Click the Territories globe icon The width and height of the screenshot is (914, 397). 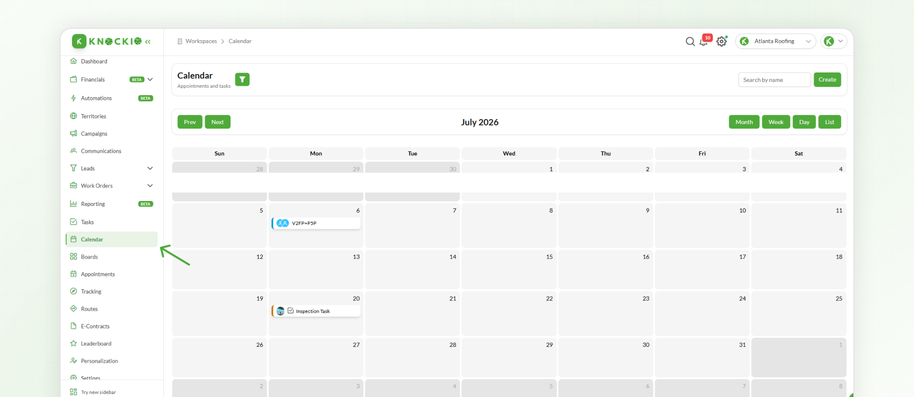74,116
